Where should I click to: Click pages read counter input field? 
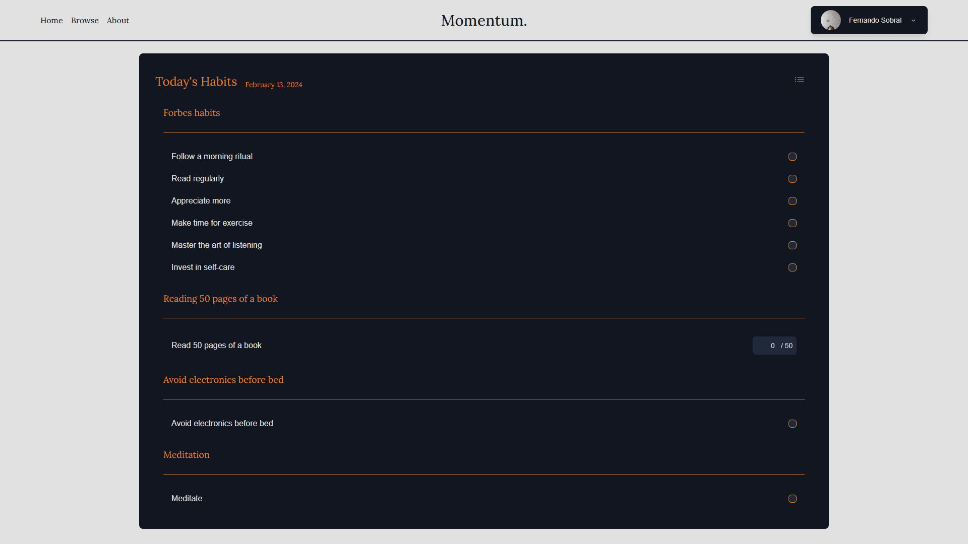[767, 346]
